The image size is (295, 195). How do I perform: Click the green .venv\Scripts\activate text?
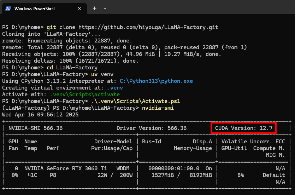pyautogui.click(x=85, y=94)
